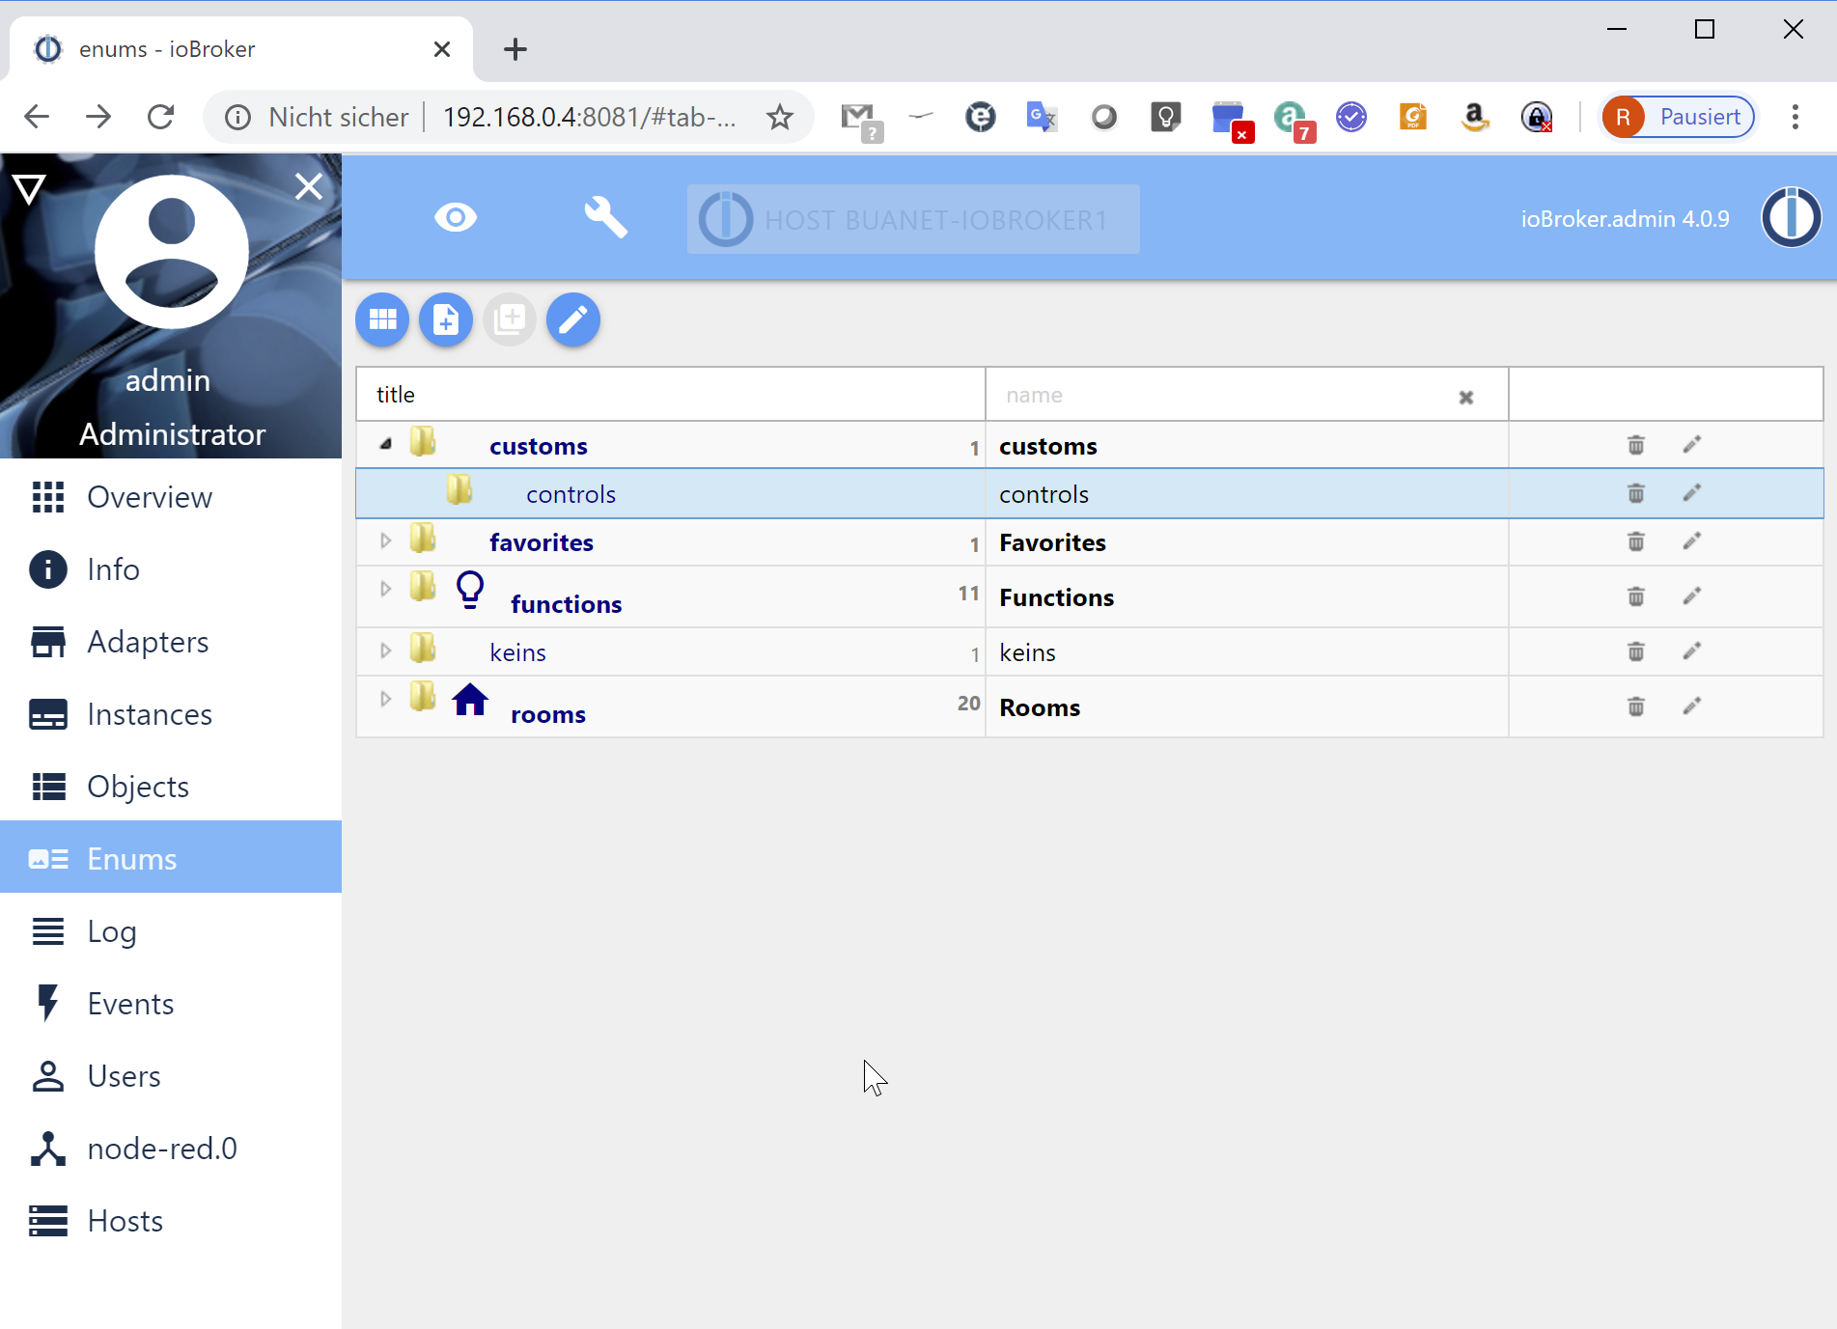Switch to the Objects section
1837x1329 pixels.
tap(138, 786)
